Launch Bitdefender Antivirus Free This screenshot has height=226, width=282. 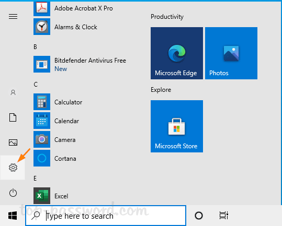80,64
